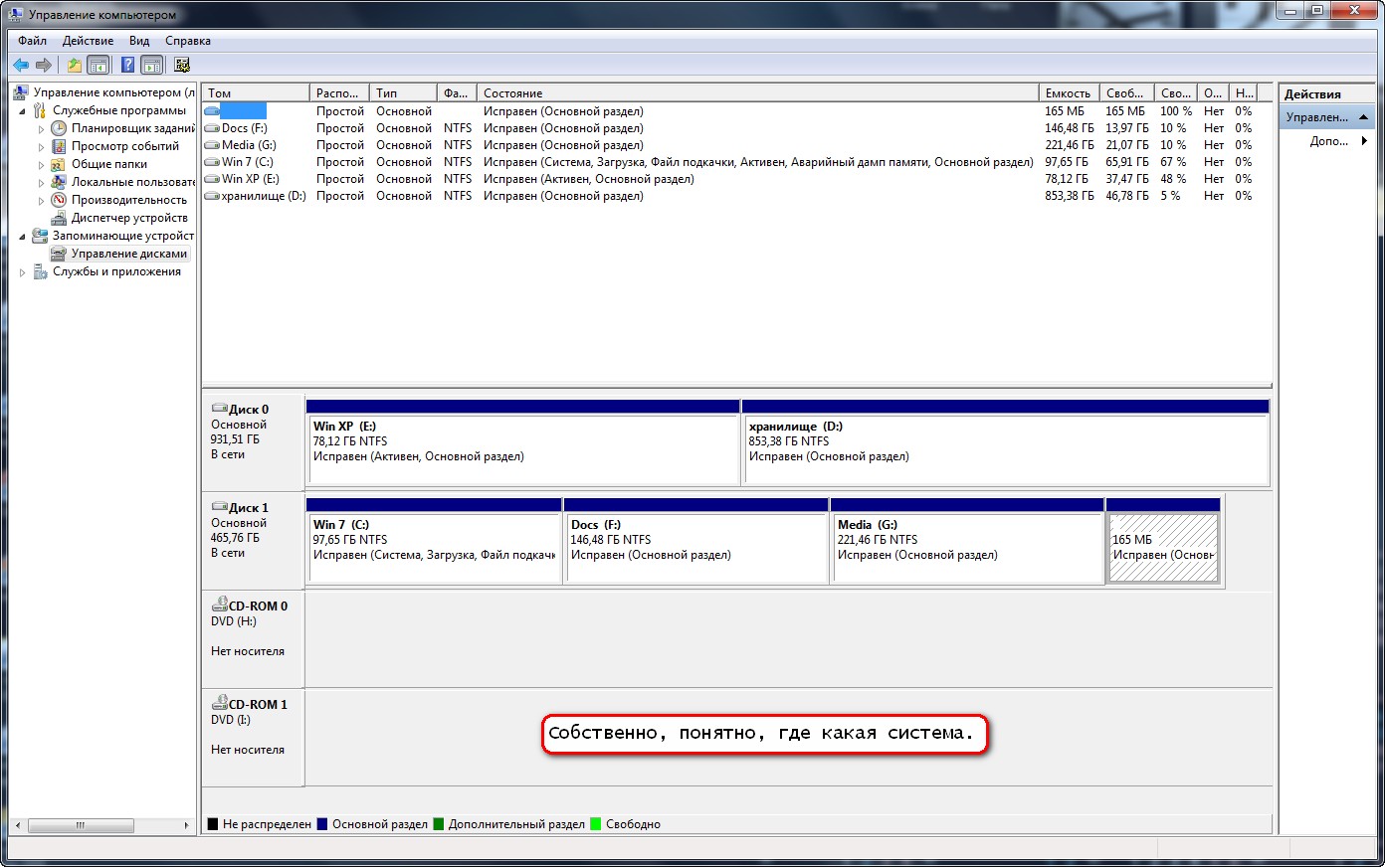Click the blue Основной раздел legend swatch
The image size is (1385, 867).
click(x=321, y=824)
